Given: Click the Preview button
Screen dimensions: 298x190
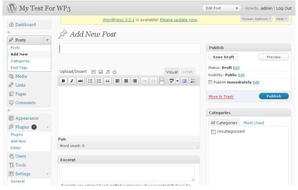Looking at the screenshot, I should tap(274, 57).
